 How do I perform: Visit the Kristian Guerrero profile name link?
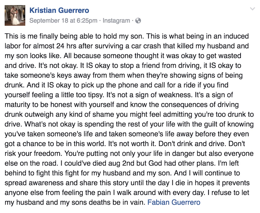(x=59, y=10)
